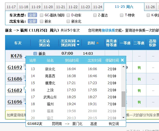Viewport: 159px width, 131px height.
Task: Click the 过 icon beside 新余 station
Action: pos(35,54)
